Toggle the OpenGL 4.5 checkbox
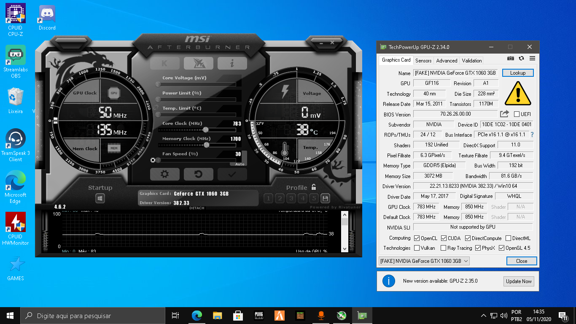576x324 pixels. click(x=501, y=248)
